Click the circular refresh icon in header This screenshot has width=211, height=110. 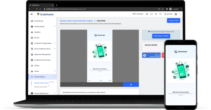coord(156,14)
